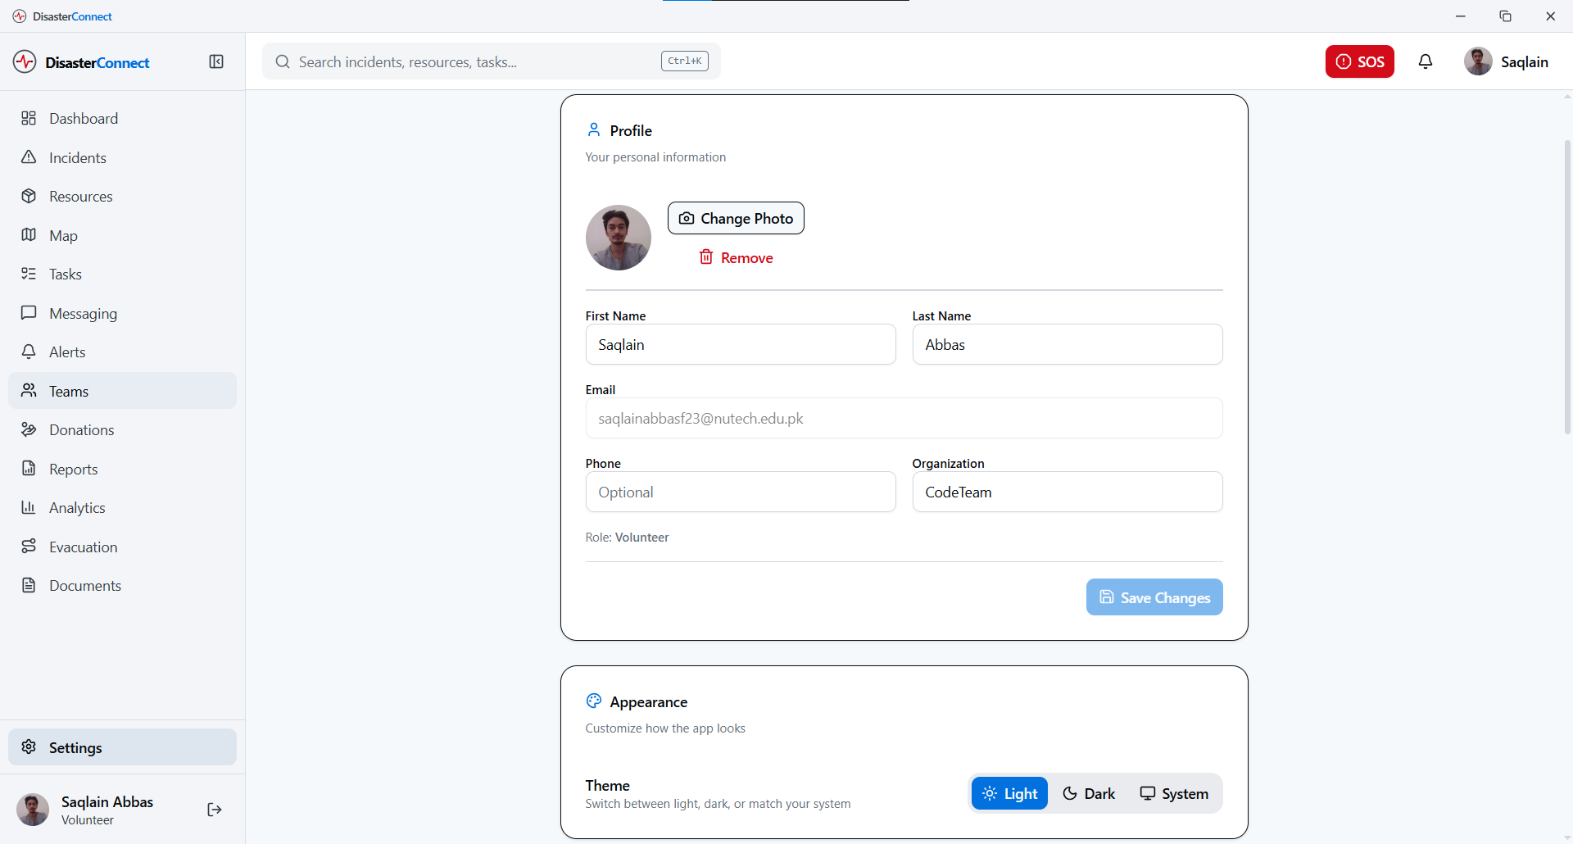Focus the Phone input field
This screenshot has height=844, width=1573.
point(741,492)
